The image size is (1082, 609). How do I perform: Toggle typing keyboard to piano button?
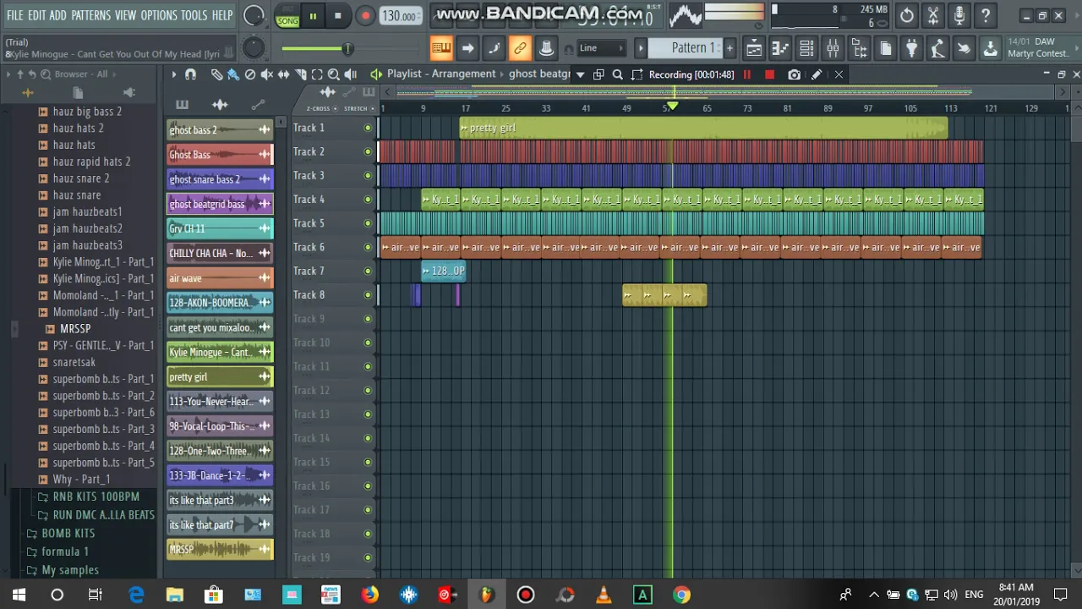click(441, 48)
